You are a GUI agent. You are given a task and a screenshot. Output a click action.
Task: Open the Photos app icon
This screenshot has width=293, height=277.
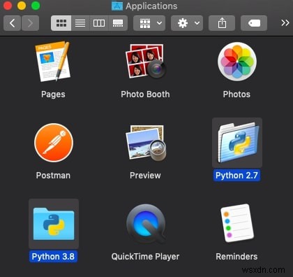coord(237,62)
